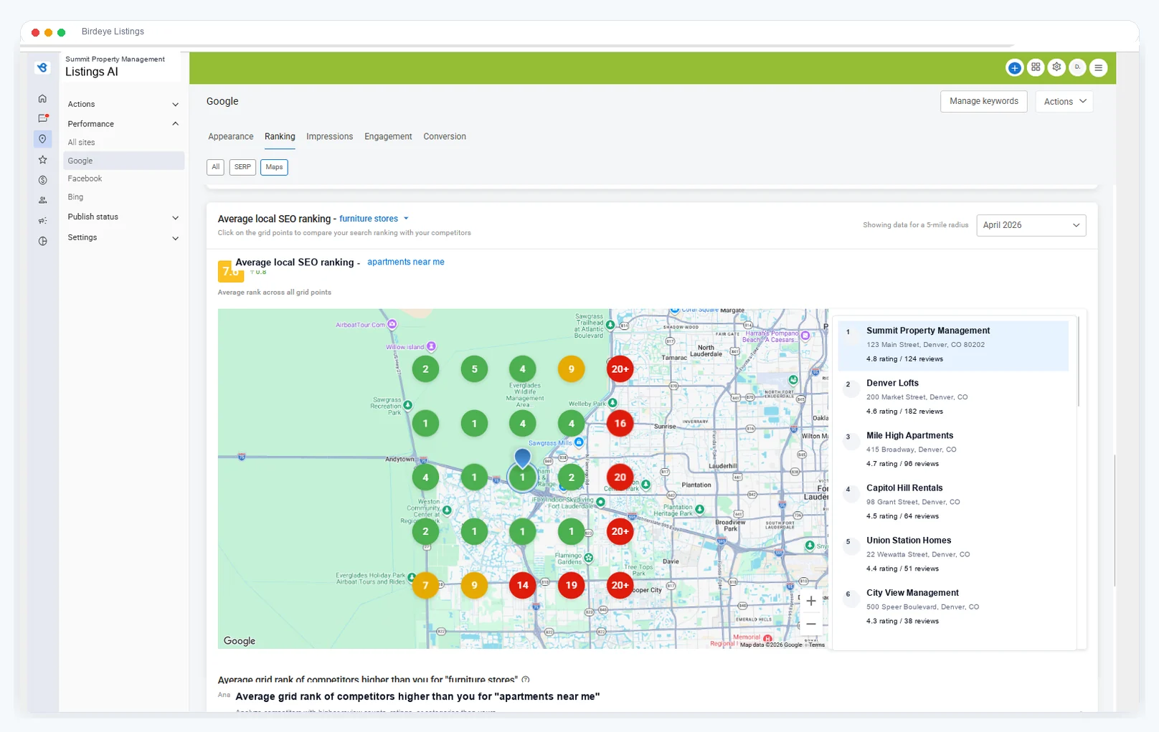
Task: Click the red grid point ranked 19
Action: [x=572, y=585]
